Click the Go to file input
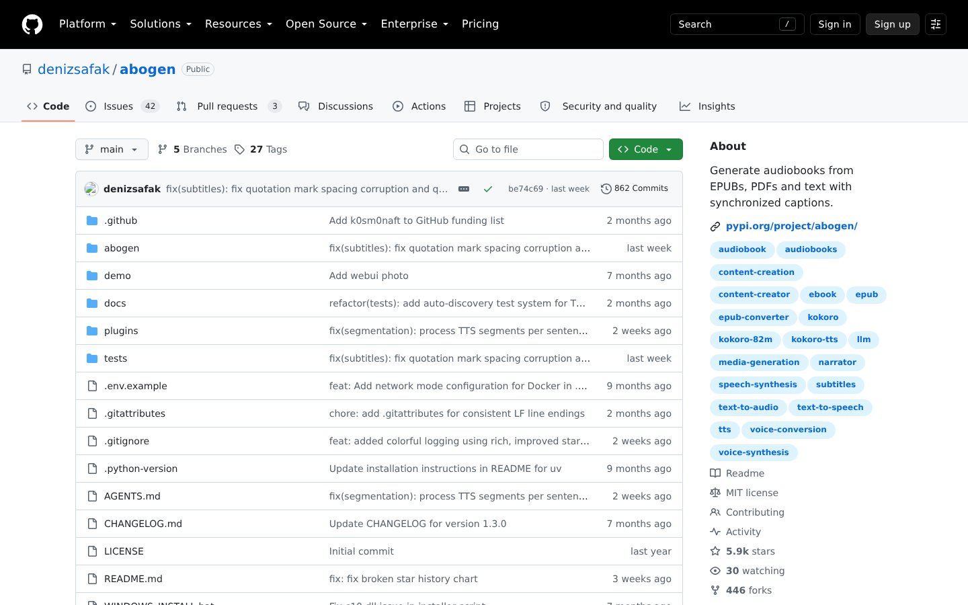 (x=528, y=149)
